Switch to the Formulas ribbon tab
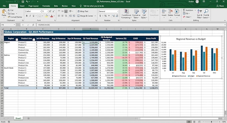227x123 pixels. pyautogui.click(x=46, y=6)
